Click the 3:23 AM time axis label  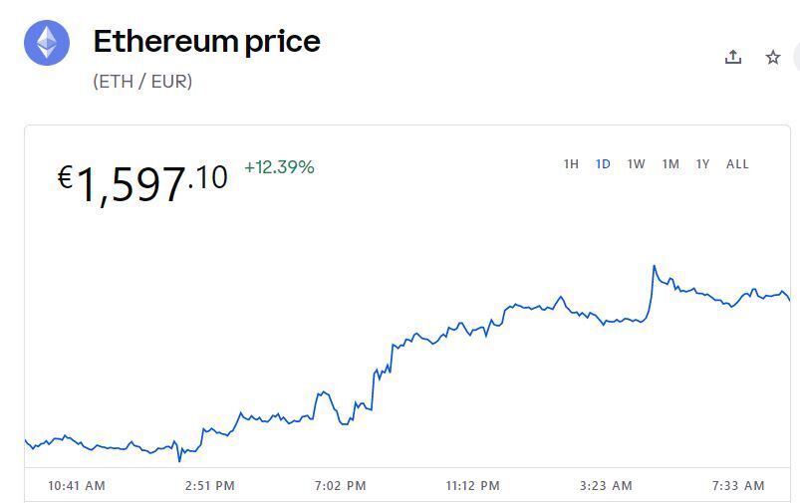click(x=607, y=486)
